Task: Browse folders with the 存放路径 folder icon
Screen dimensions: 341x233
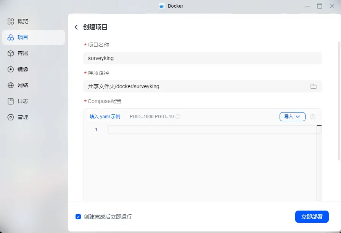Action: pyautogui.click(x=314, y=86)
